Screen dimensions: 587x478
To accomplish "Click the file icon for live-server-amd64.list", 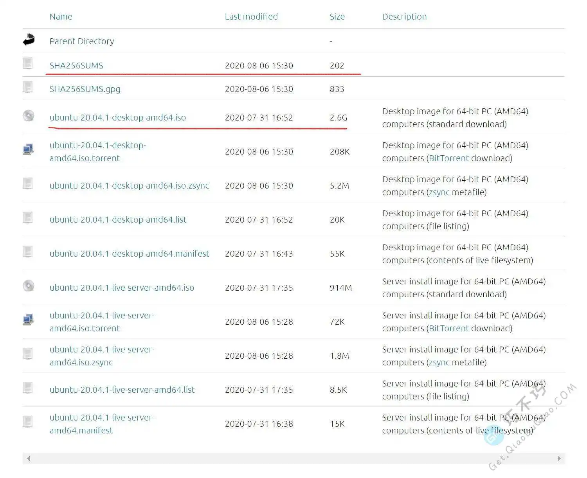I will (28, 388).
